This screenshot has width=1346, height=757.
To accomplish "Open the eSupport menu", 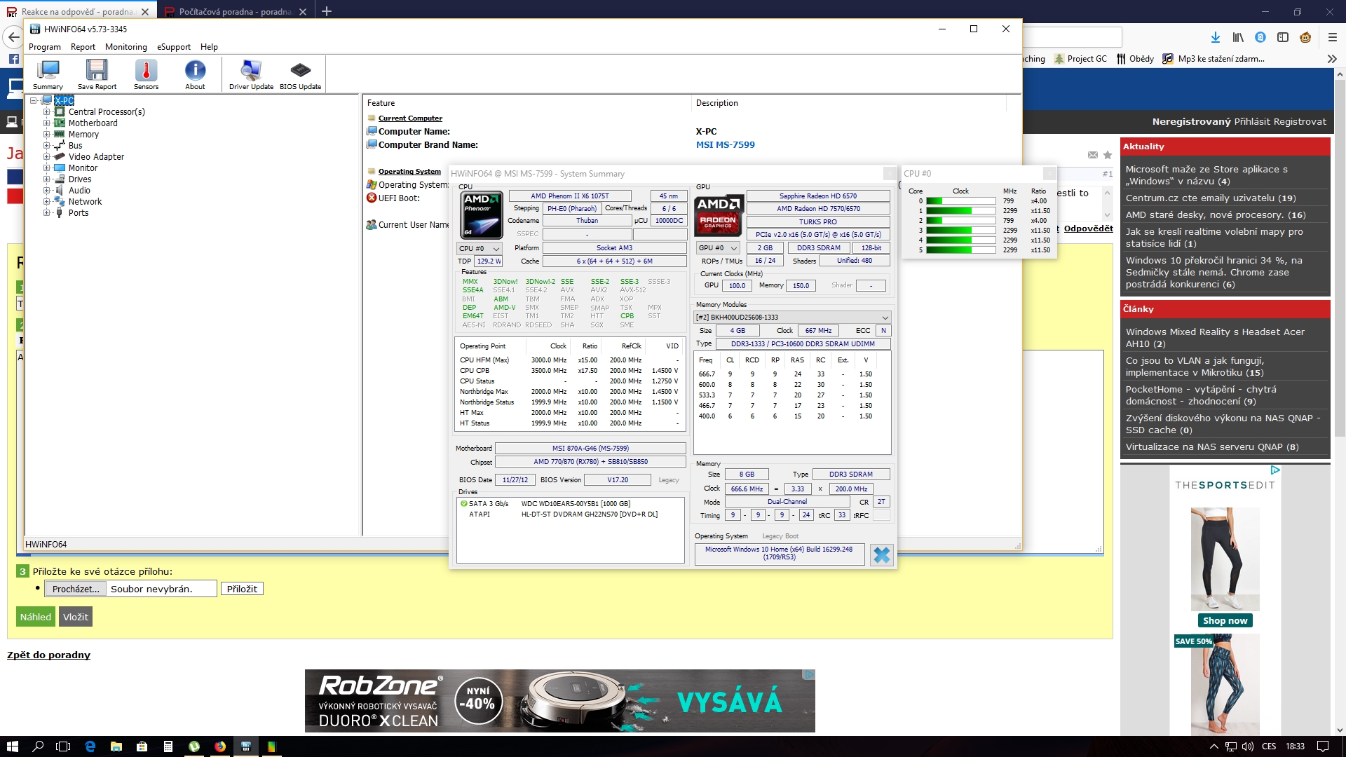I will tap(173, 47).
